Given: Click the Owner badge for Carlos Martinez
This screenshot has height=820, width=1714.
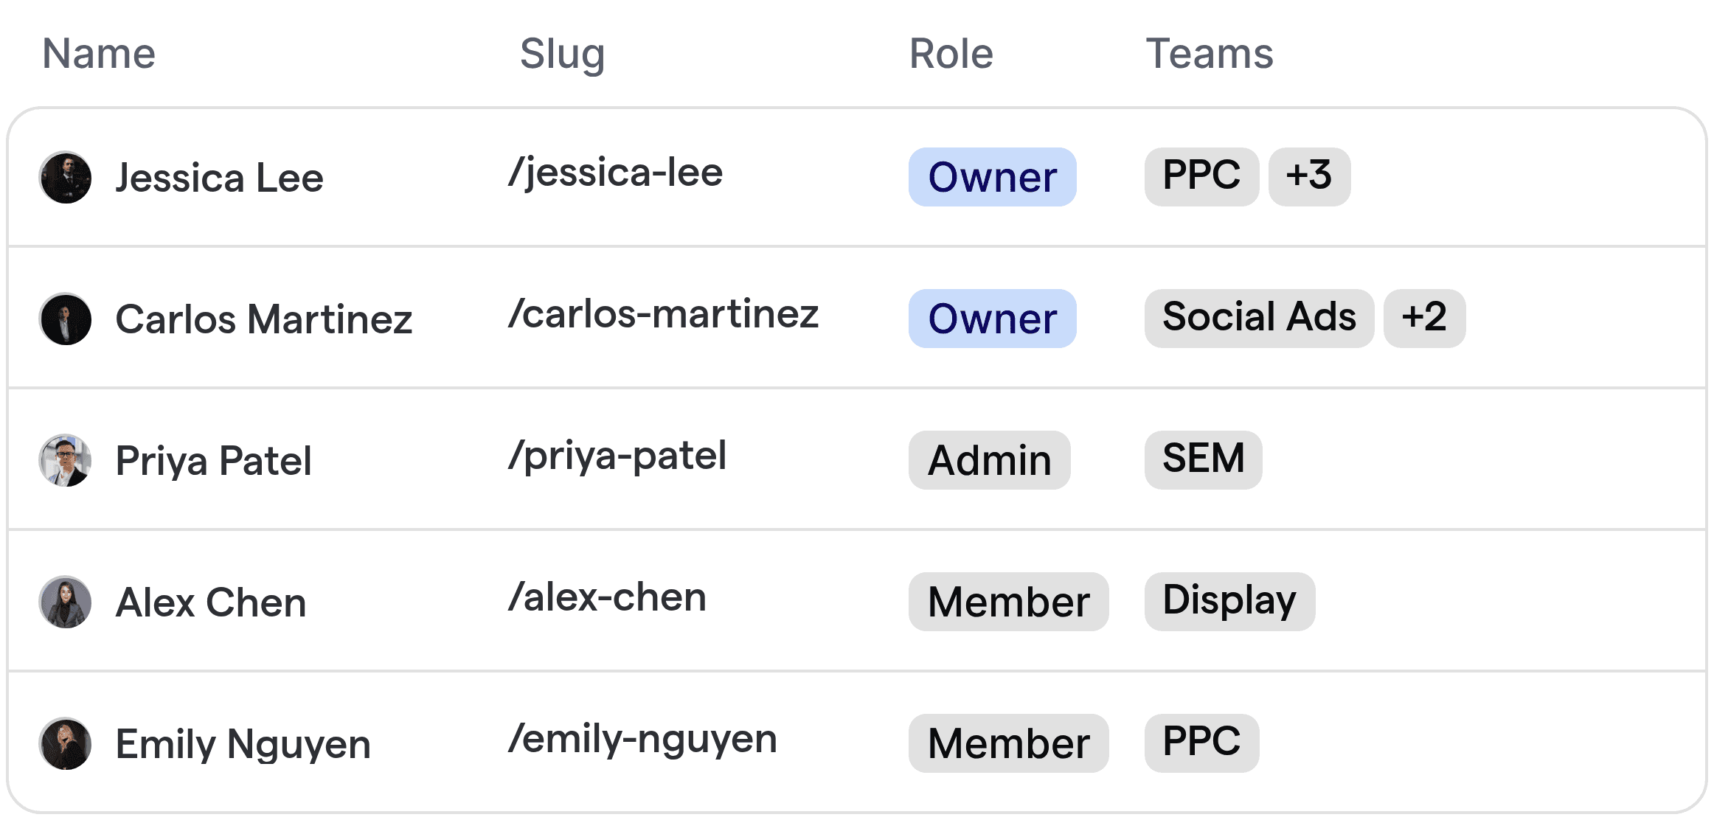Looking at the screenshot, I should [x=992, y=319].
